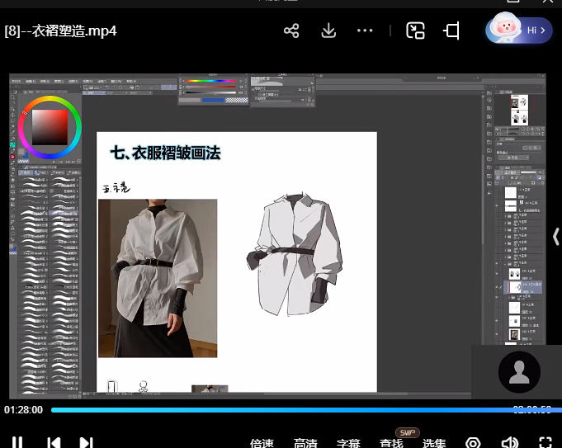Viewport: 562px width, 448px height.
Task: Skip to the previous video
Action: tap(54, 443)
